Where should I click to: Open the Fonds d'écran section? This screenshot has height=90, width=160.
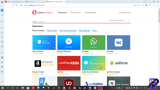click(76, 12)
